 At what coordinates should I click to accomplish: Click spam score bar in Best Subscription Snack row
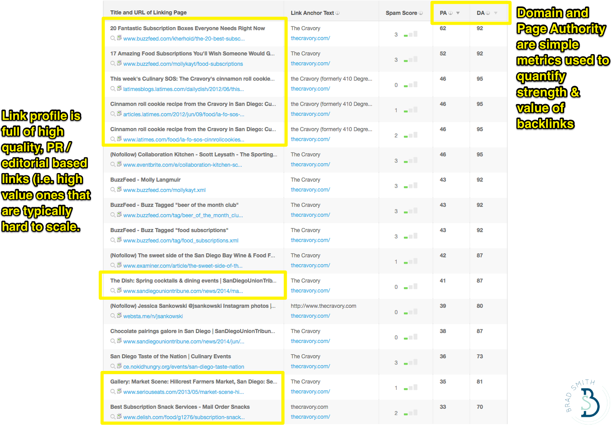(411, 413)
